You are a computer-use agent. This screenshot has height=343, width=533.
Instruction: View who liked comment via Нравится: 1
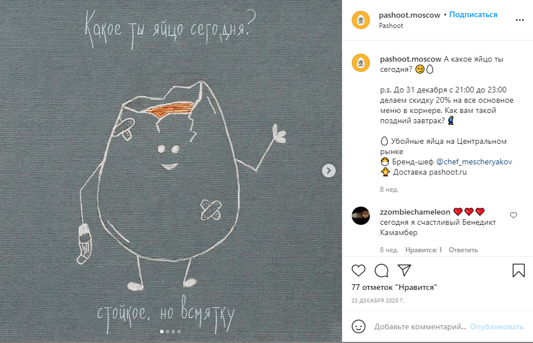[424, 250]
